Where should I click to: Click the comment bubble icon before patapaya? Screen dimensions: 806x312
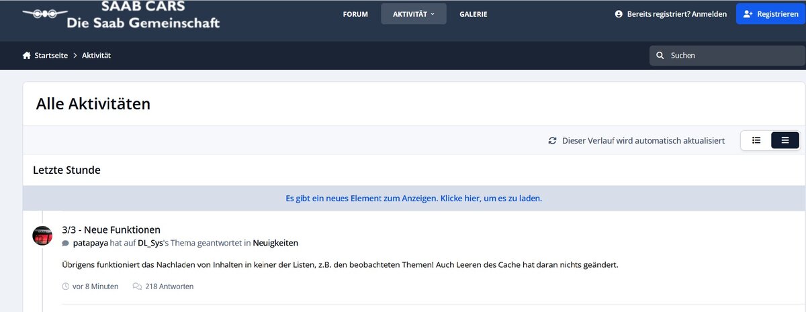pyautogui.click(x=66, y=244)
